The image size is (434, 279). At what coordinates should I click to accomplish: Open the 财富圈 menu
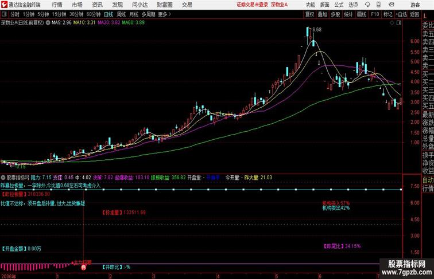click(164, 5)
